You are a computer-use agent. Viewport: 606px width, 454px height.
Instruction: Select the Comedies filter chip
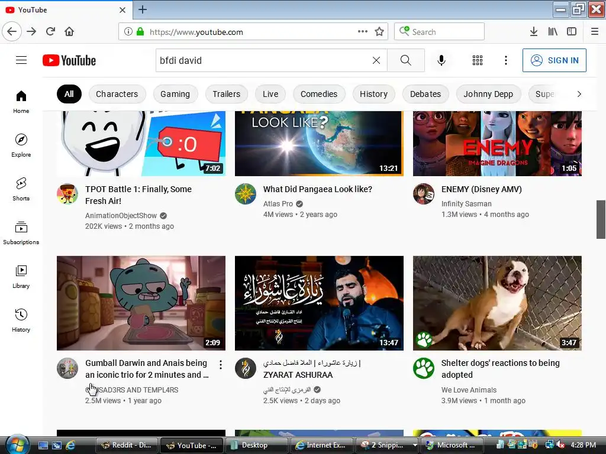point(319,94)
